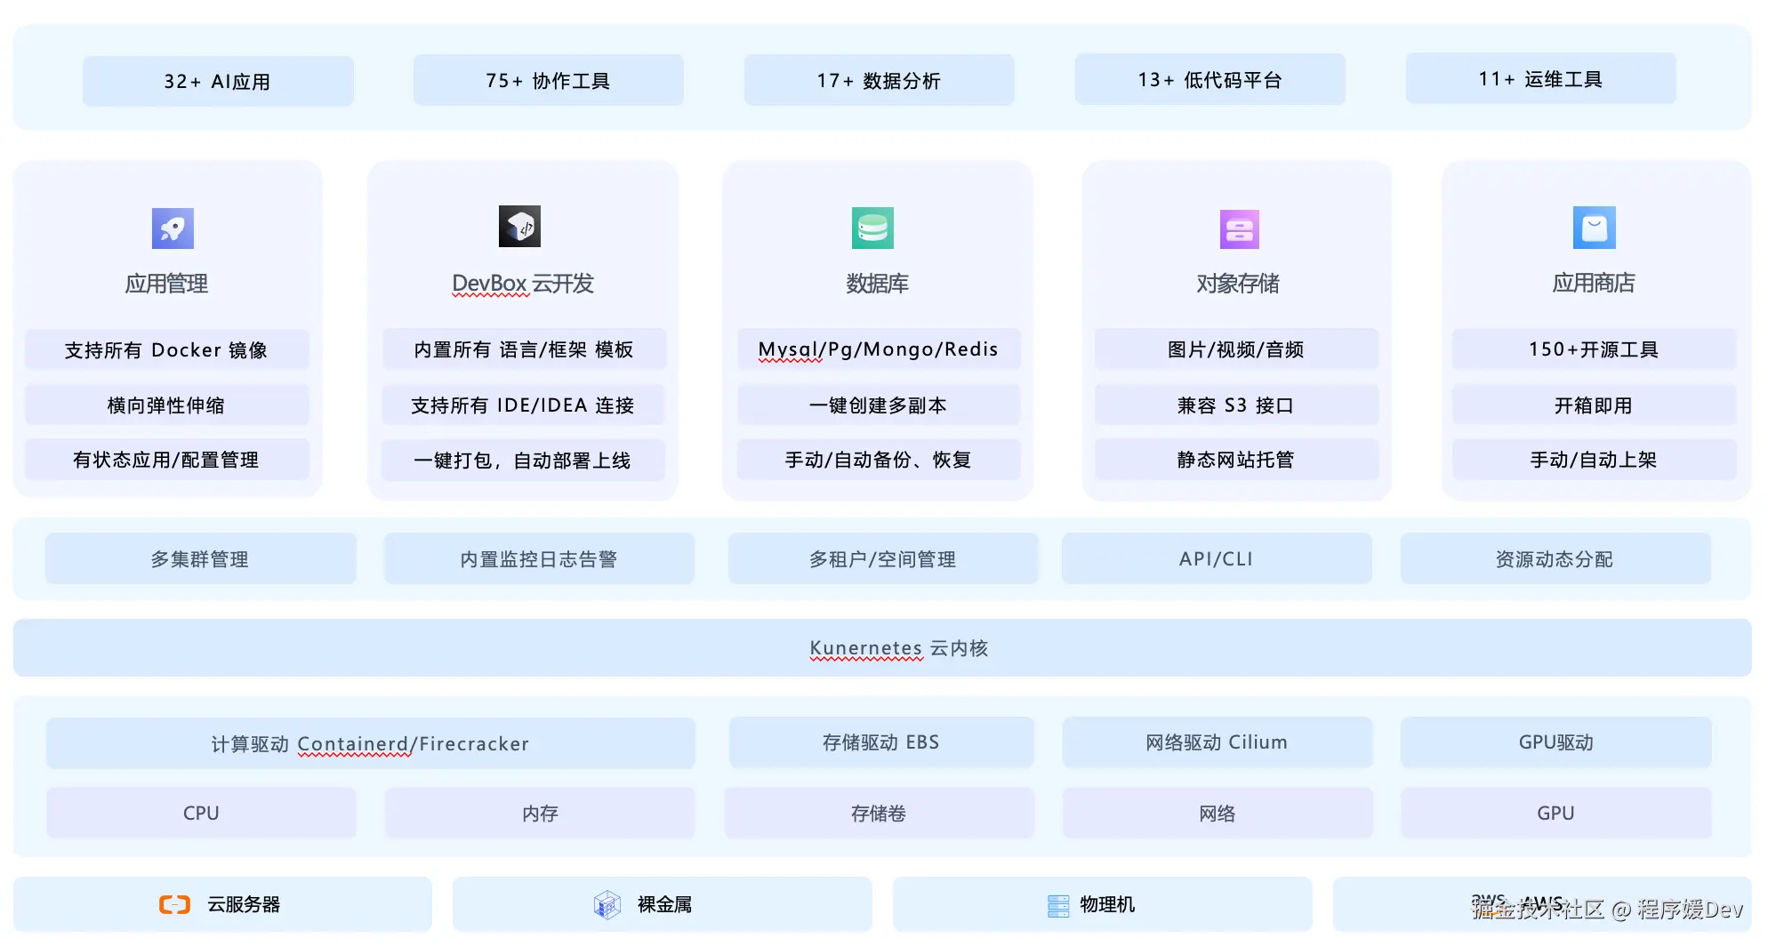Click 支持所有 IDE/IDEA 连接 item
This screenshot has width=1768, height=946.
(524, 405)
